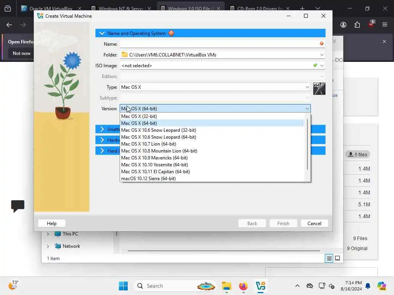Click the Cancel button

coord(314,223)
